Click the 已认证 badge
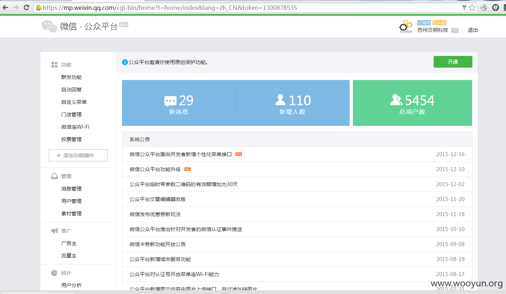Screen dimensions: 506x294 click(x=439, y=23)
